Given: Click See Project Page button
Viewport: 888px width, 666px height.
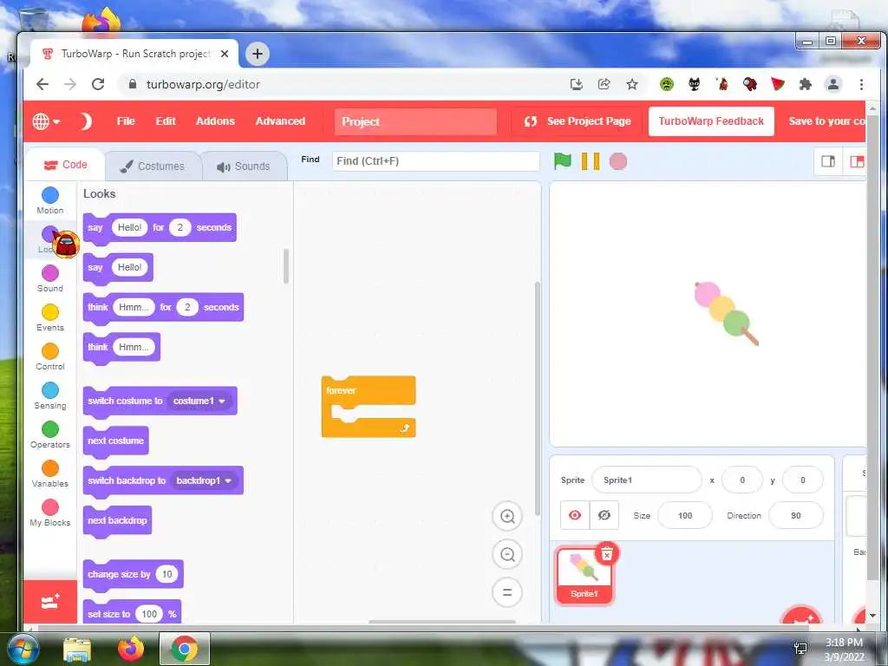Looking at the screenshot, I should 577,121.
